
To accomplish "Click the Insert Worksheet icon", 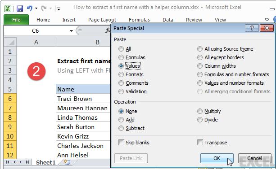I will point(67,162).
